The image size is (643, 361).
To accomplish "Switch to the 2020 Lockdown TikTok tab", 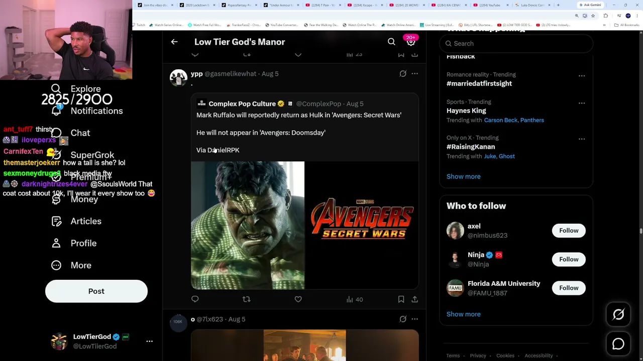I will pyautogui.click(x=197, y=5).
